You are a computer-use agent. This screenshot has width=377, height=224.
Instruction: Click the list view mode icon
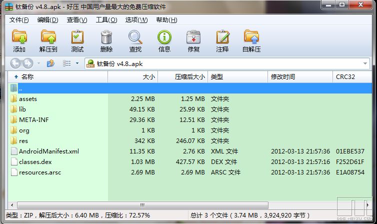click(x=67, y=63)
